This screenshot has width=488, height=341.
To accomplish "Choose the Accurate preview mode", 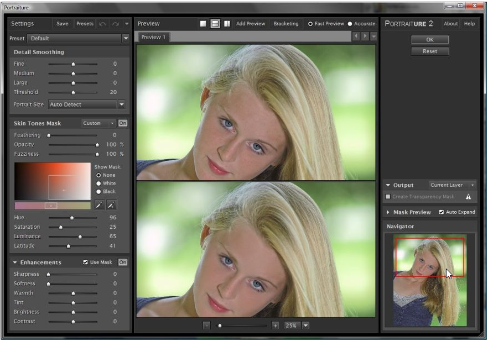I will tap(350, 24).
